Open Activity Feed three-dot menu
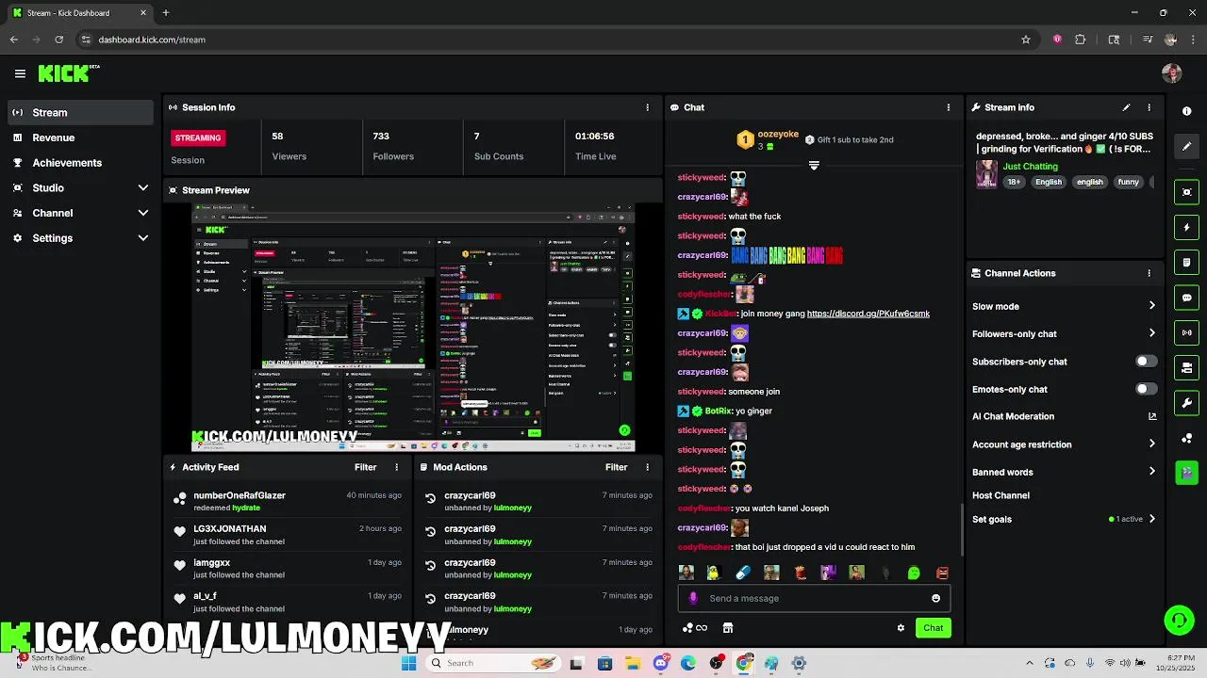Screen dimensions: 1207x678 pos(396,467)
